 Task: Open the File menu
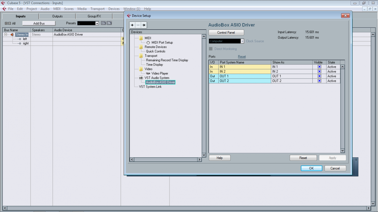11,9
